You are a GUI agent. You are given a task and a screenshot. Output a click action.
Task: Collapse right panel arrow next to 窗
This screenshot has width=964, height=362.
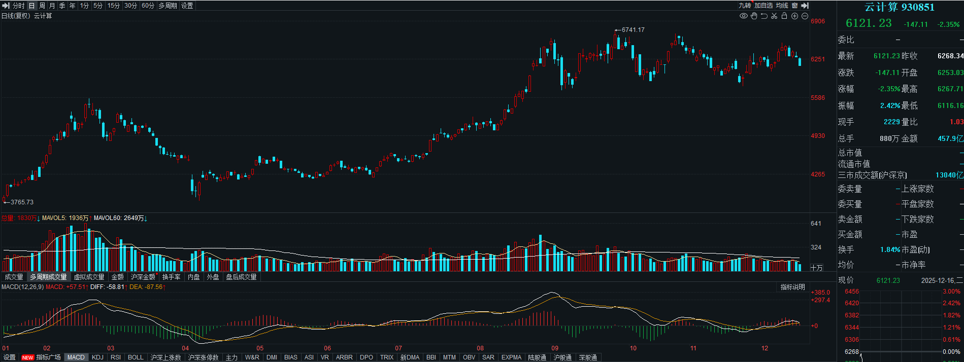point(805,6)
